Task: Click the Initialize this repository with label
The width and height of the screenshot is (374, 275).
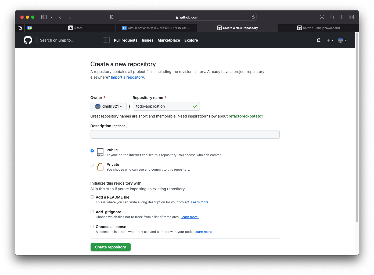Action: (116, 183)
